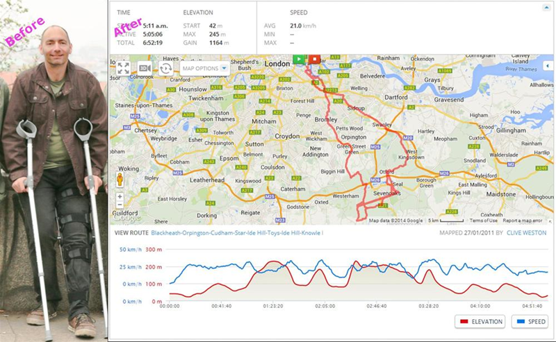Click the red stop marker on map
Viewport: 556px width, 342px height.
(314, 59)
